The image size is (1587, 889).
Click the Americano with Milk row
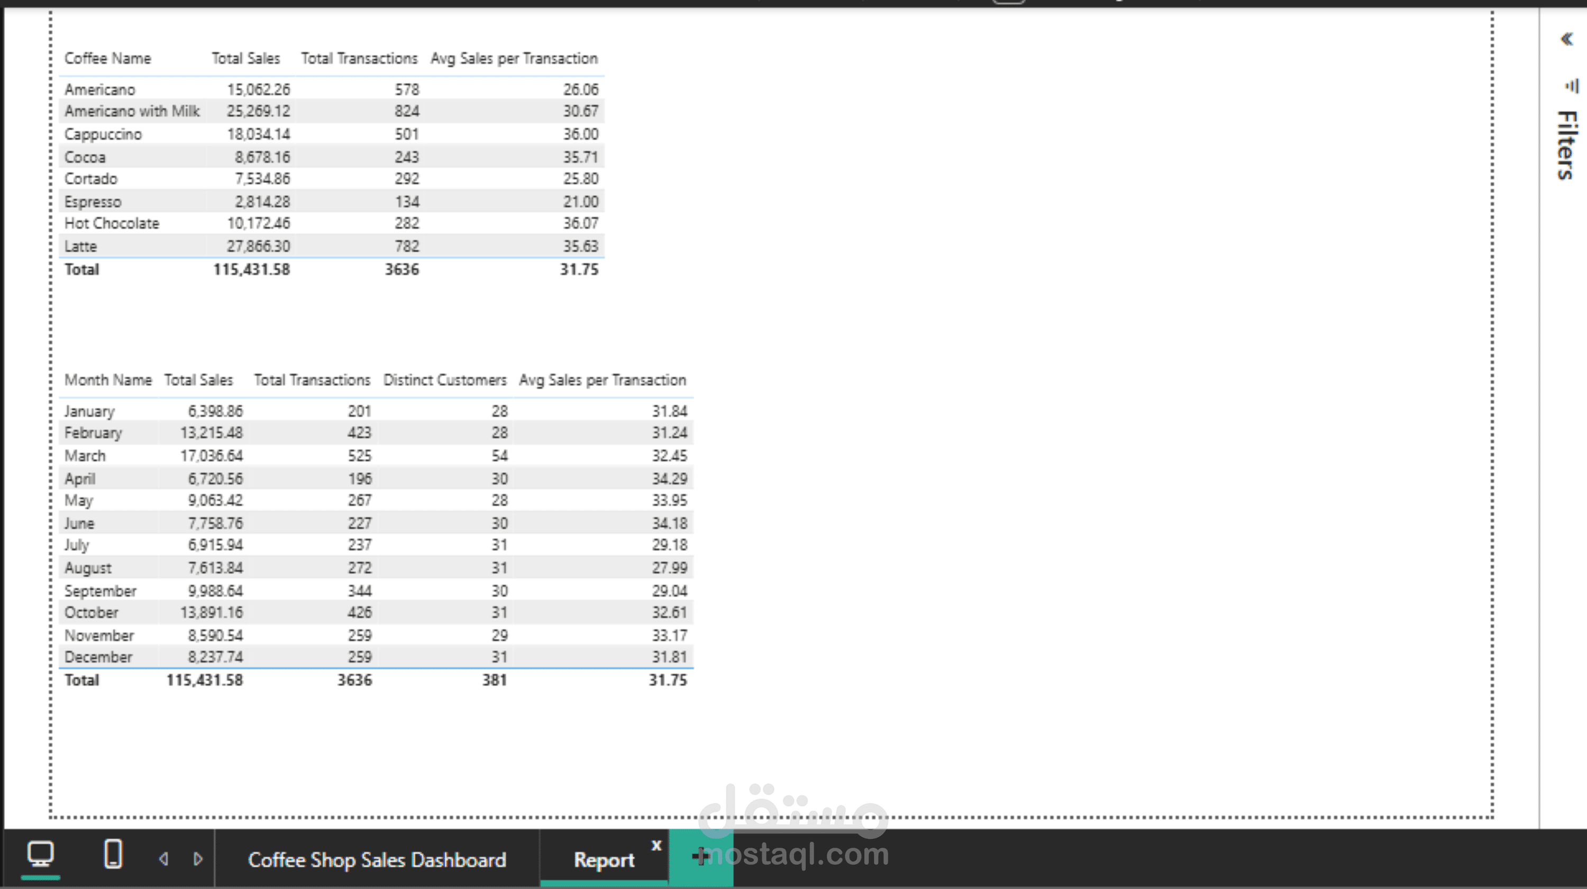pos(132,112)
